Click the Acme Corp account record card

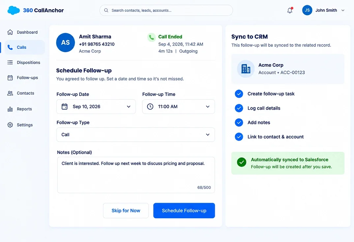tap(288, 69)
